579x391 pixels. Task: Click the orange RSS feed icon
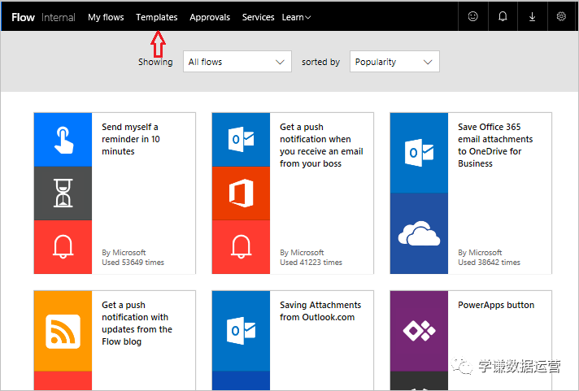coord(63,330)
